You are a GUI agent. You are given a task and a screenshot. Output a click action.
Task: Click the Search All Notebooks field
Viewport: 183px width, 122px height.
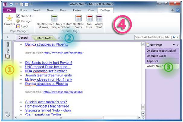pos(153,37)
